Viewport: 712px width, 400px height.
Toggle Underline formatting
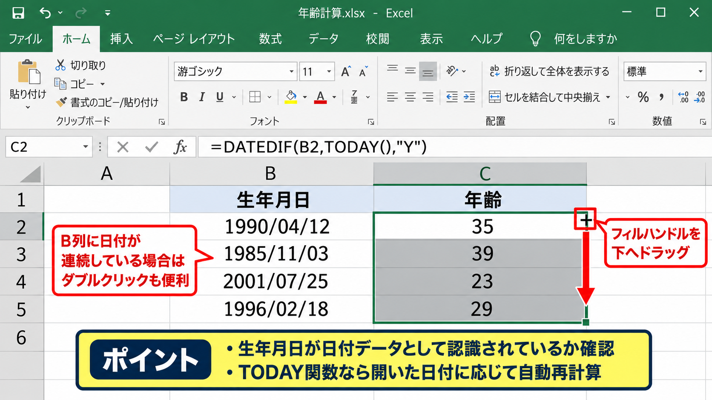tap(220, 97)
